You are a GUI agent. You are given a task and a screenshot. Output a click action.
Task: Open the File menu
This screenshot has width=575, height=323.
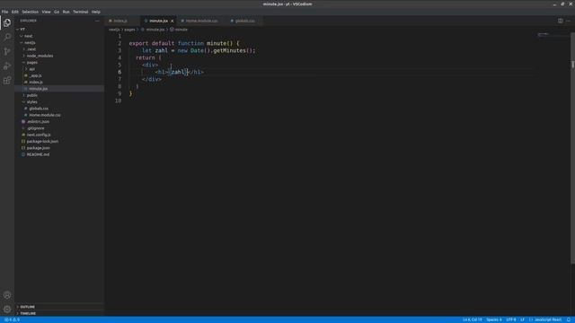click(4, 12)
